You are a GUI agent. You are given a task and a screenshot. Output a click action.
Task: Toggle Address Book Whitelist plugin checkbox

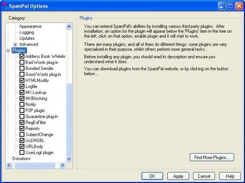click(22, 56)
